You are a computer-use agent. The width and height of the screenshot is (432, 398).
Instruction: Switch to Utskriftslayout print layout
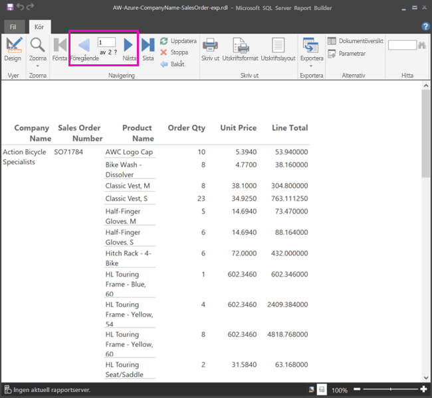point(278,49)
